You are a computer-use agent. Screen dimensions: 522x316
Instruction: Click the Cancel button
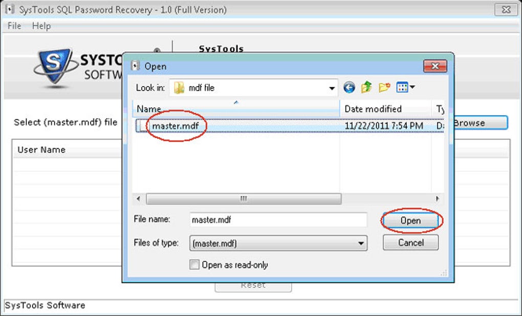pos(411,242)
